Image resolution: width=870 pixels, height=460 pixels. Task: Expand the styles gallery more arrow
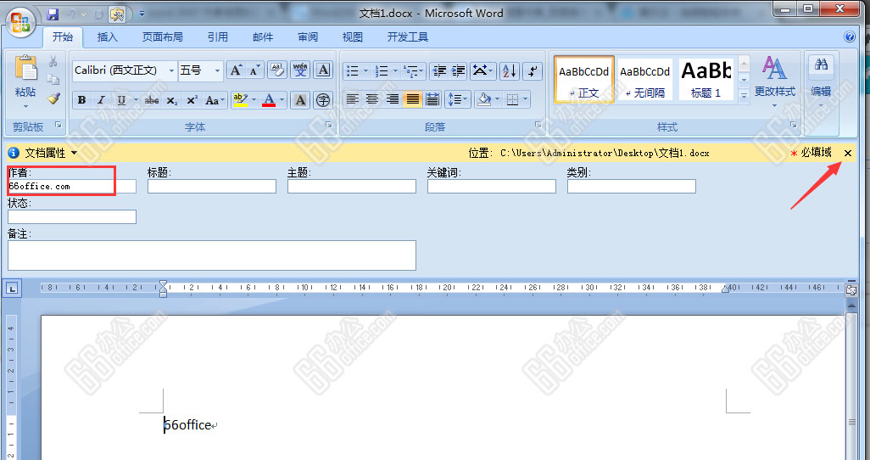pos(744,96)
